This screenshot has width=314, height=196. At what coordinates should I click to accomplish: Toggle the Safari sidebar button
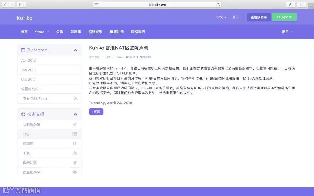(x=22, y=5)
